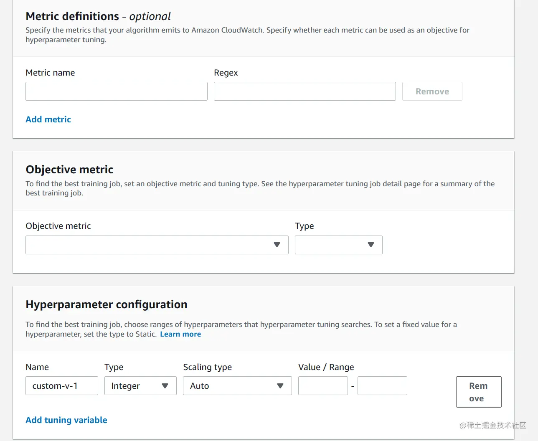The image size is (538, 441).
Task: Click the maximum Value / Range input
Action: [x=382, y=386]
